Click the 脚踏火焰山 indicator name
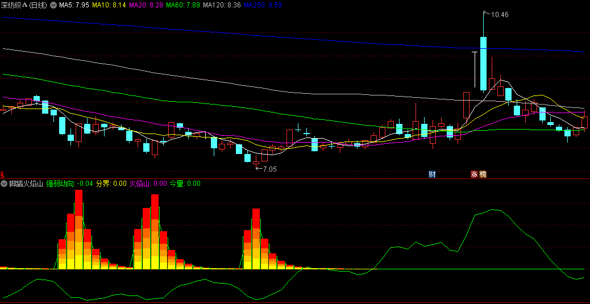Screen dimensions: 590x304 [26, 184]
